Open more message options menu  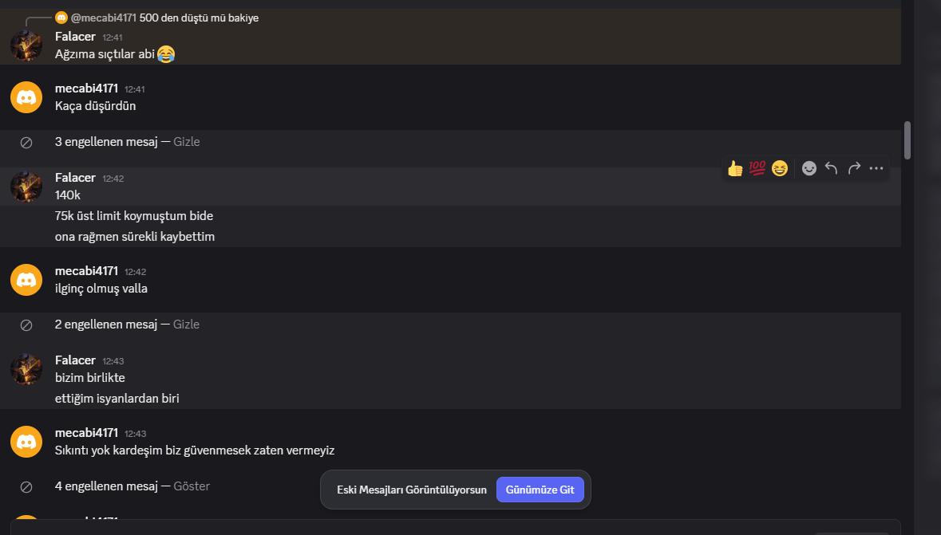[876, 168]
